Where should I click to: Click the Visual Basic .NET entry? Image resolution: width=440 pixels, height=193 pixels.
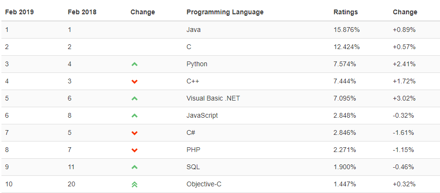213,98
